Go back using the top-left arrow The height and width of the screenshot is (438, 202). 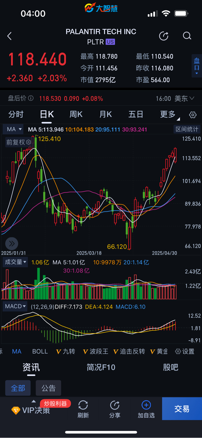pyautogui.click(x=9, y=36)
